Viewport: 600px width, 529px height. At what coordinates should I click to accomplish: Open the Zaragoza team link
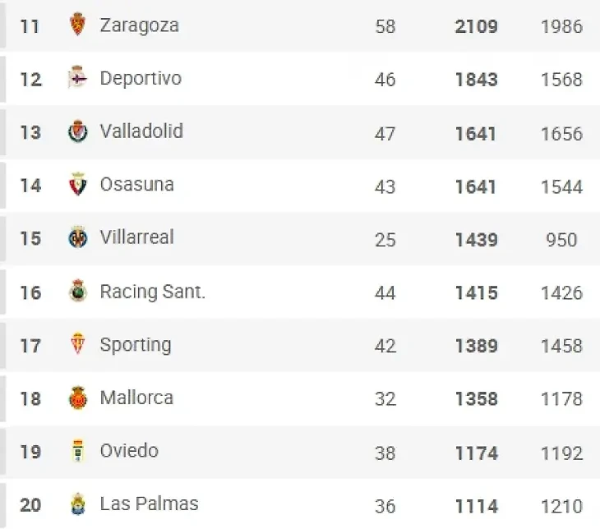[139, 26]
